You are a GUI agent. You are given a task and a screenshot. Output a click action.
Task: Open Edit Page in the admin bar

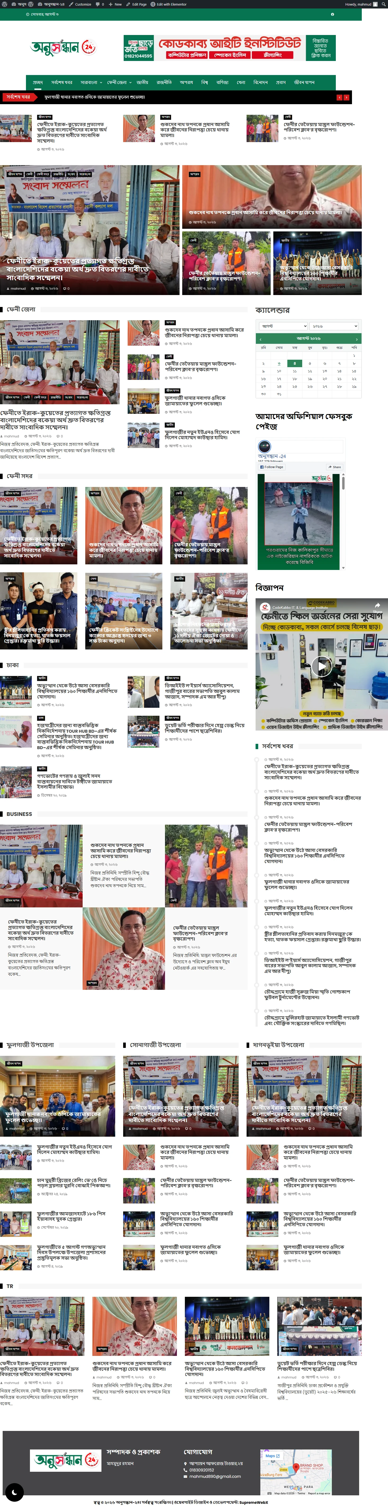[137, 4]
